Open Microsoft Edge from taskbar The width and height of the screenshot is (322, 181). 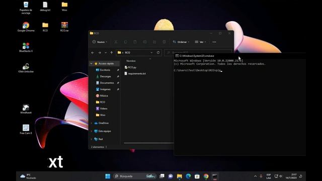[x=188, y=176]
